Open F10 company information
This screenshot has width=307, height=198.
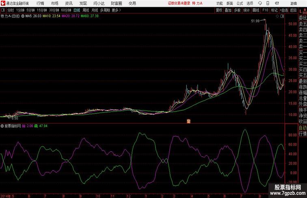pyautogui.click(x=265, y=10)
